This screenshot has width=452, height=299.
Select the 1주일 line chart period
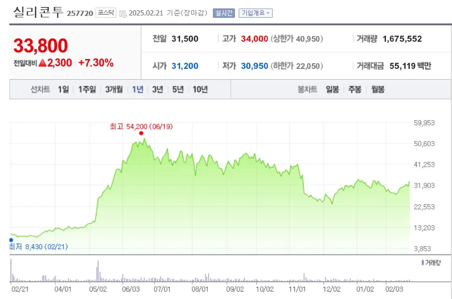pos(87,90)
